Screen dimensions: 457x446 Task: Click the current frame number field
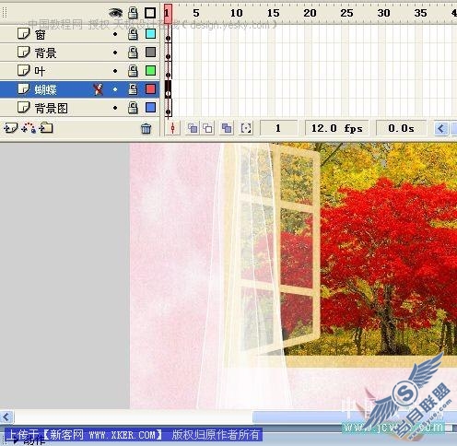coord(278,128)
